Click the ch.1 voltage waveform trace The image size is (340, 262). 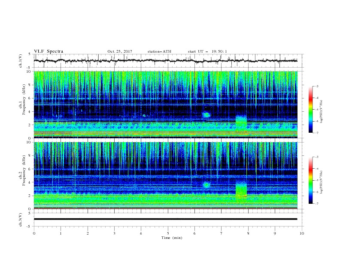(165, 61)
